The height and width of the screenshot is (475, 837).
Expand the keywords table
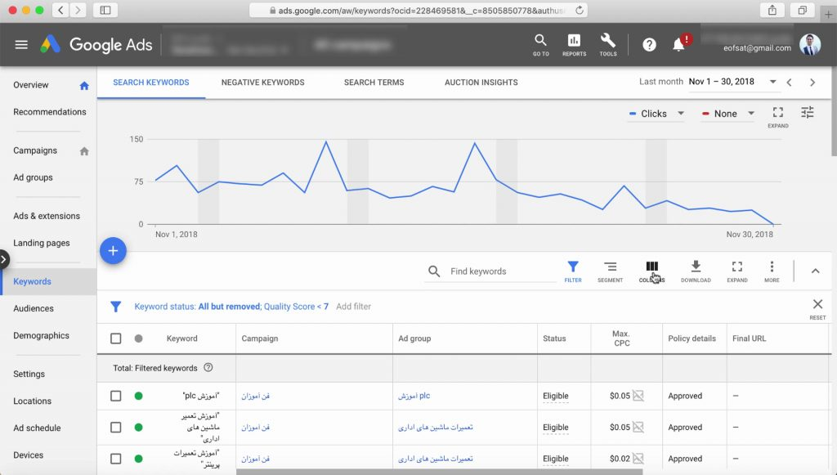click(x=737, y=271)
